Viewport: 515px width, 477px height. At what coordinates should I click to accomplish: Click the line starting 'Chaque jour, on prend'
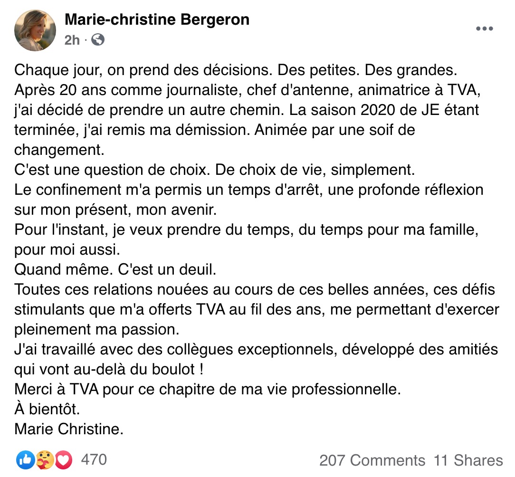coord(236,70)
